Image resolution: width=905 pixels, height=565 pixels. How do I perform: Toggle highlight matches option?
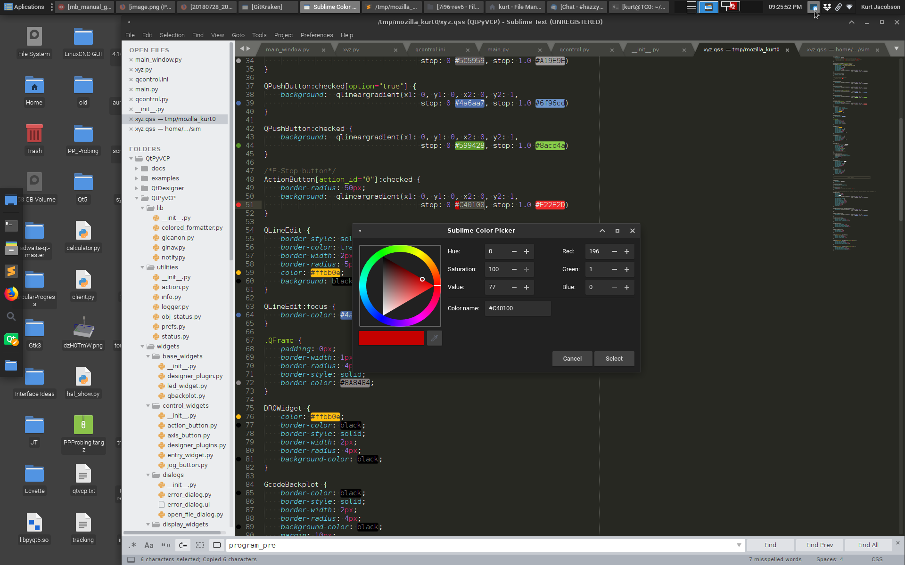coord(217,545)
